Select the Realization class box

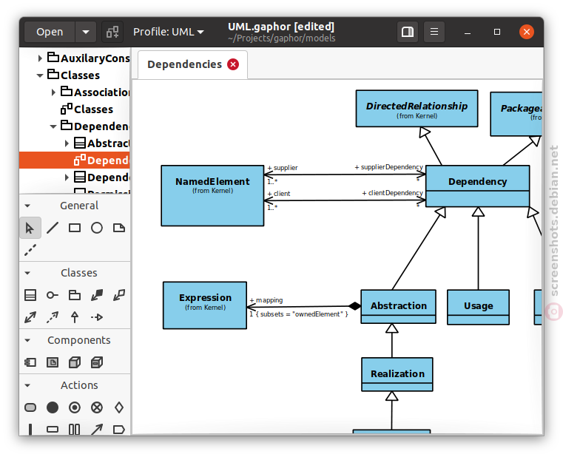pyautogui.click(x=397, y=374)
